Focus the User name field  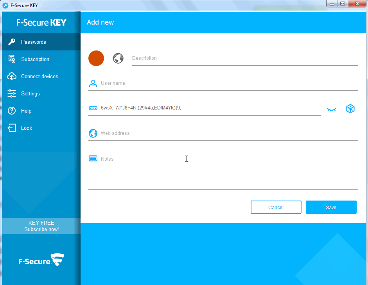[229, 83]
